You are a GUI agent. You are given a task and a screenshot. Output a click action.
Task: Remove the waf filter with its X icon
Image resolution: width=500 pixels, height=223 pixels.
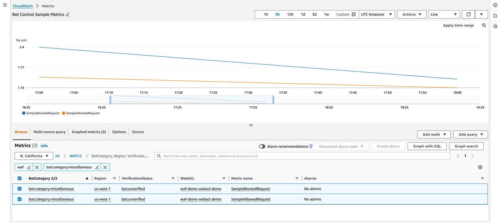coord(37,167)
